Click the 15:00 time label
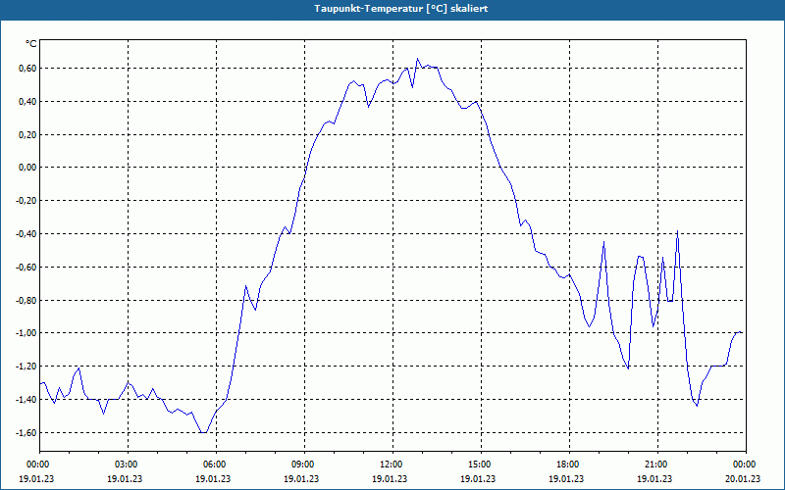This screenshot has width=785, height=490. (x=481, y=465)
